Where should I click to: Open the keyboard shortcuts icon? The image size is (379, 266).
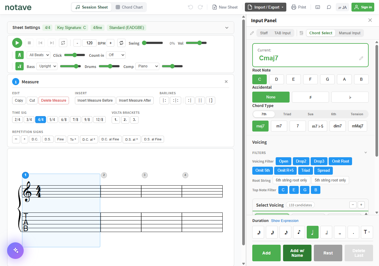318,7
